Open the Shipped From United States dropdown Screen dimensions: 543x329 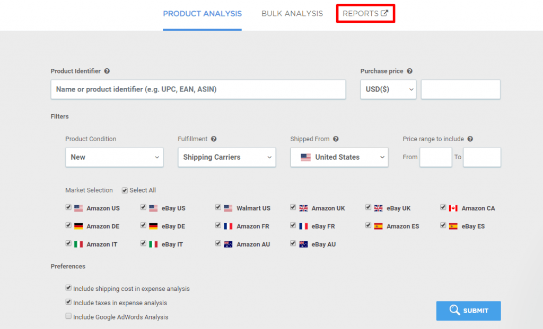click(339, 157)
